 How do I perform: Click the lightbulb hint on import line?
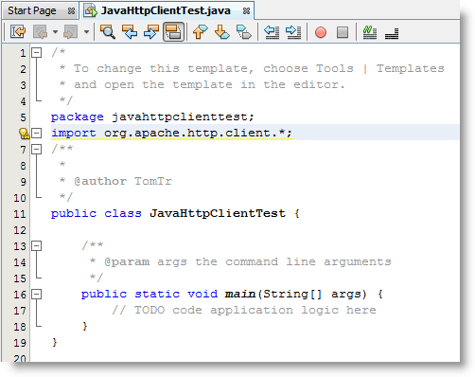24,134
